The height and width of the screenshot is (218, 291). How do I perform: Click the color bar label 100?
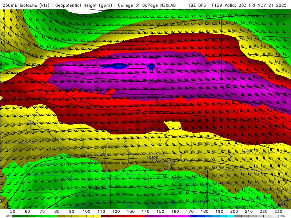coord(87,211)
